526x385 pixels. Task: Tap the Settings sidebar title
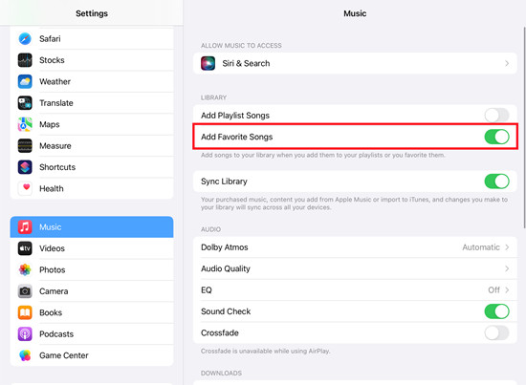pyautogui.click(x=92, y=13)
